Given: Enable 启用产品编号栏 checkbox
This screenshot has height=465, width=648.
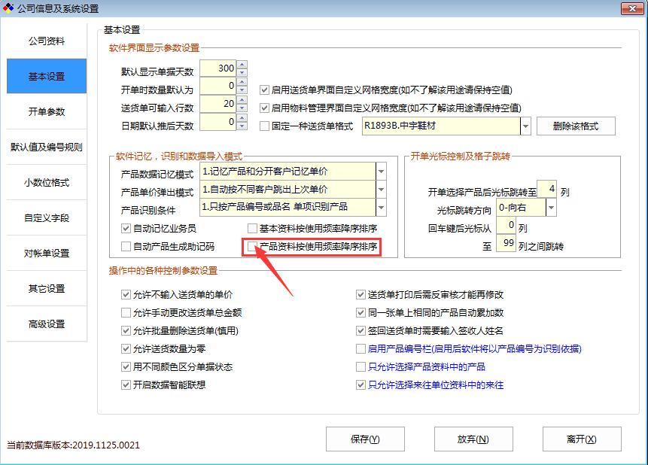Looking at the screenshot, I should click(361, 349).
